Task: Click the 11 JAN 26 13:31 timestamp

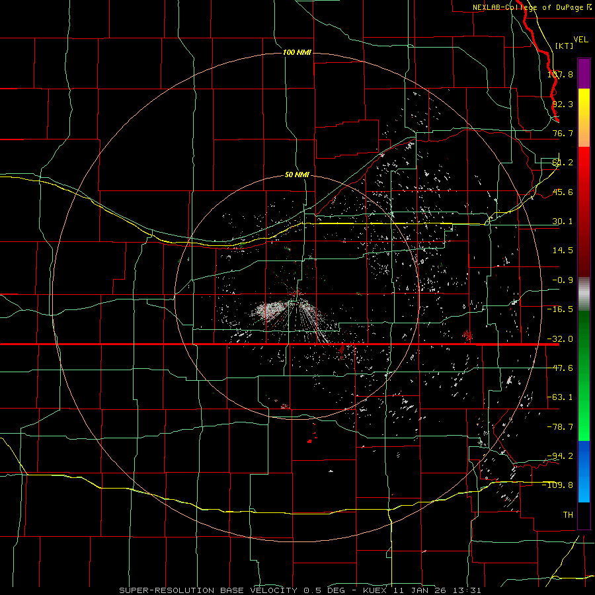Action: click(x=437, y=590)
